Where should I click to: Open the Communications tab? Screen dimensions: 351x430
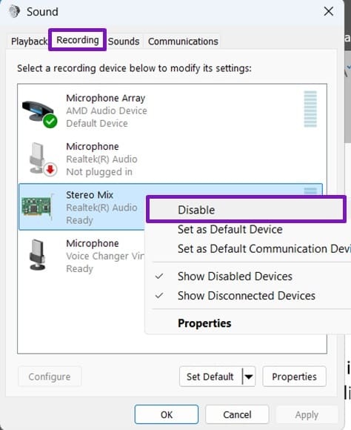pos(183,42)
